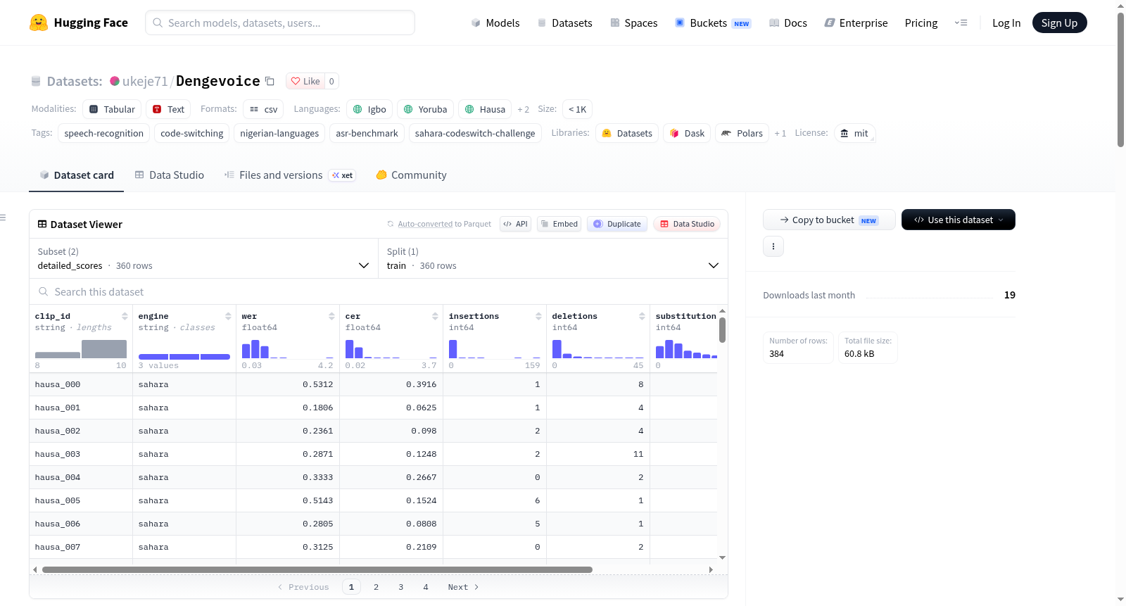
Task: Select the Yoruba language tag
Action: click(425, 109)
